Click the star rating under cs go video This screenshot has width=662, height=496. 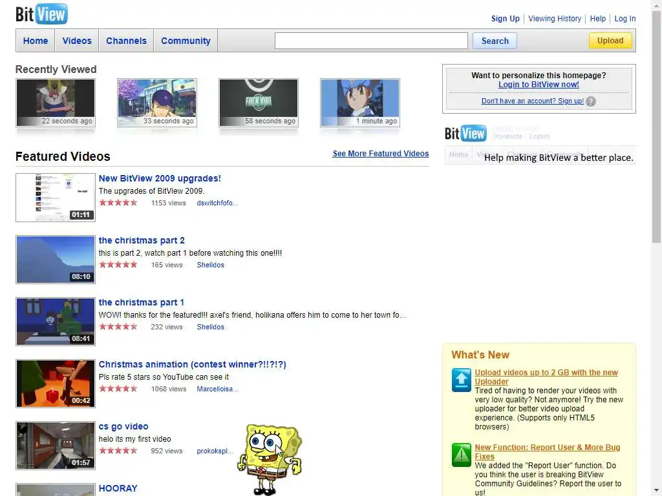(x=118, y=451)
